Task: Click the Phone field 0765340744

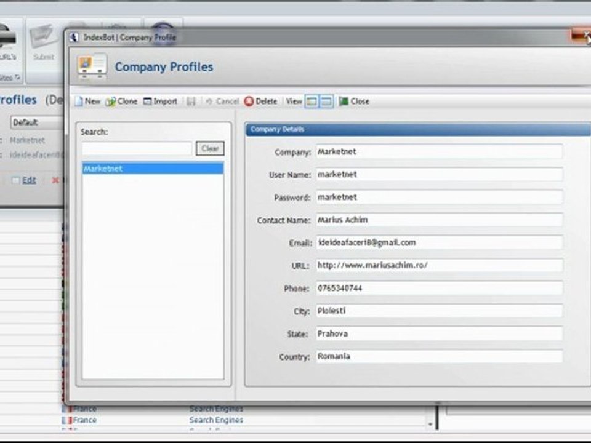Action: [x=439, y=288]
